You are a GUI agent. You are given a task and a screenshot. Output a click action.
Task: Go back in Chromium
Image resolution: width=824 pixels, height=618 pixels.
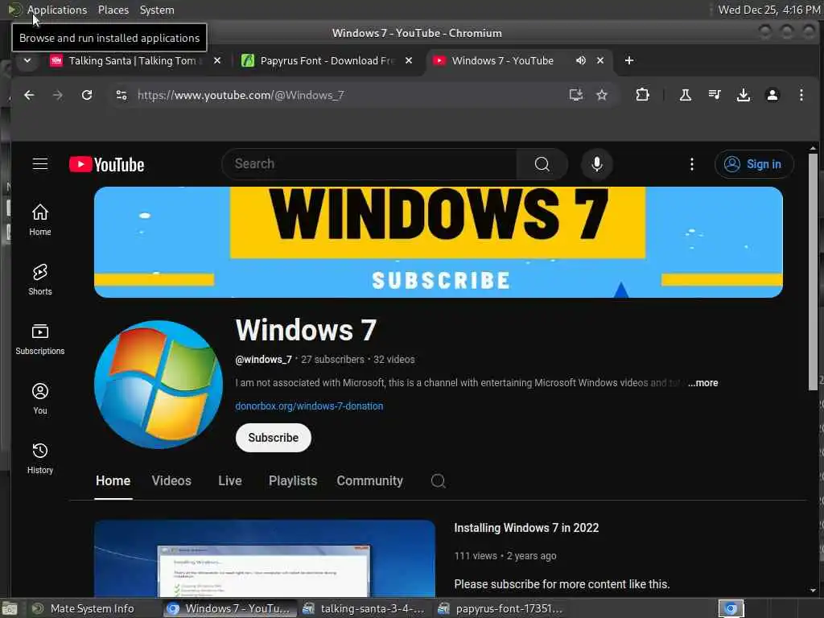click(x=29, y=95)
